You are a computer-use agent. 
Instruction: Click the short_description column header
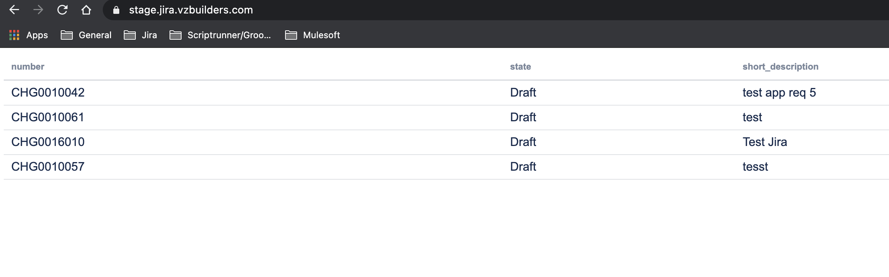click(x=780, y=67)
